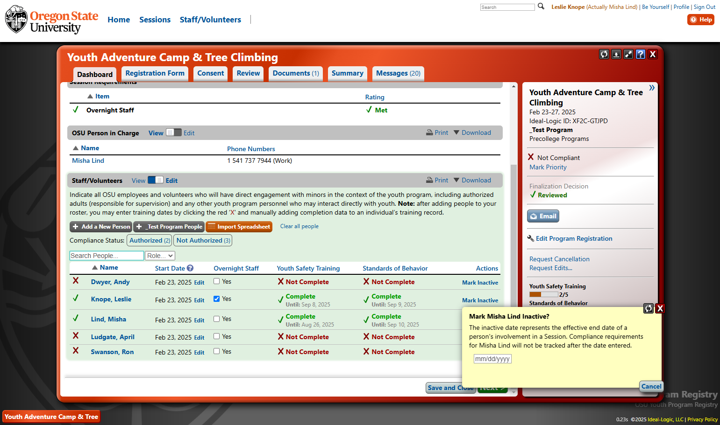Click refresh icon in registration window header
The height and width of the screenshot is (425, 720).
(x=604, y=54)
